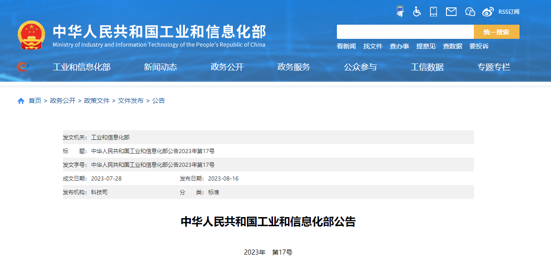This screenshot has height=266, width=551.
Task: Open the WeChat icon
Action: (x=470, y=11)
